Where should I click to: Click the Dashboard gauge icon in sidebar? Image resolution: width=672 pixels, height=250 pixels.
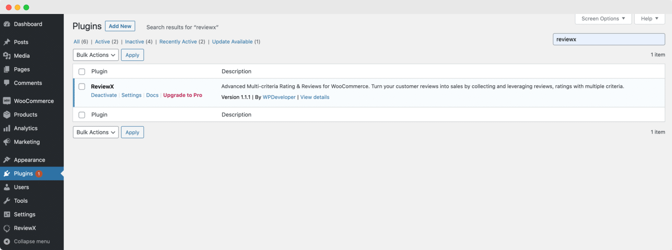(7, 24)
